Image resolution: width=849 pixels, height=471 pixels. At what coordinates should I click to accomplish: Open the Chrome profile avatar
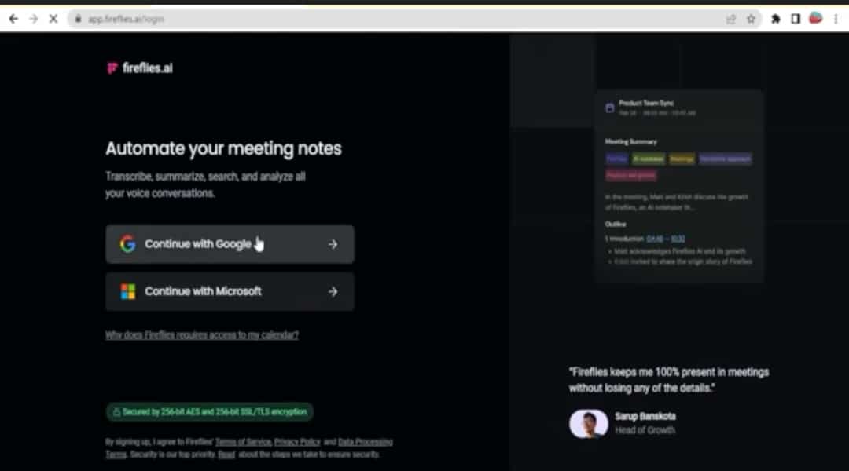click(x=815, y=18)
